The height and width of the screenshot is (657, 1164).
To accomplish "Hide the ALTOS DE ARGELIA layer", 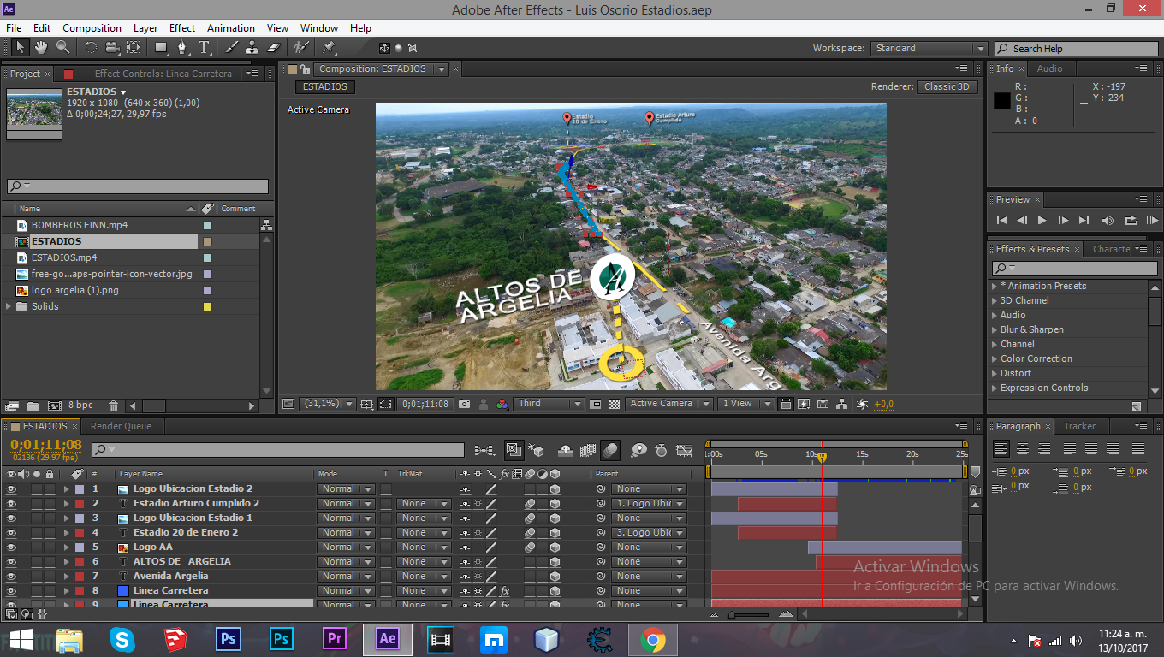I will (11, 562).
